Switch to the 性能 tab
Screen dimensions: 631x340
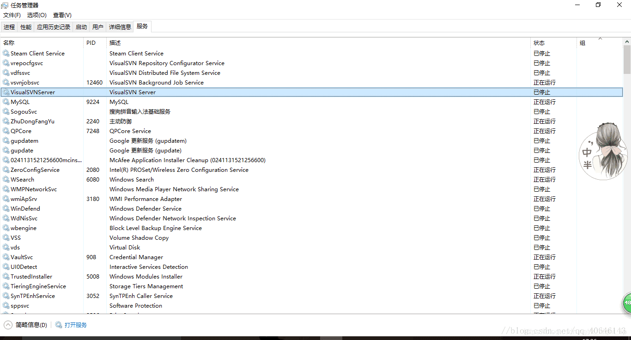(26, 27)
